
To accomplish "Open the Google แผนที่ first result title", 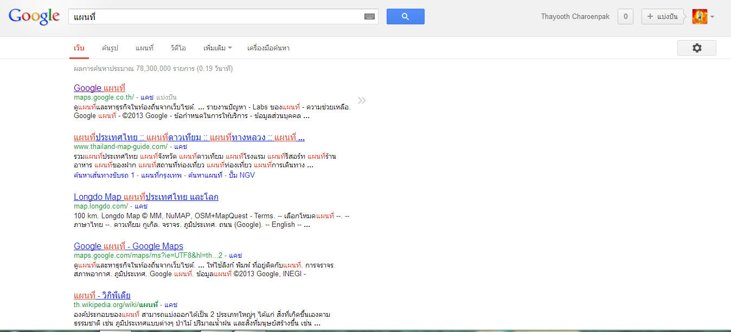I will point(100,88).
